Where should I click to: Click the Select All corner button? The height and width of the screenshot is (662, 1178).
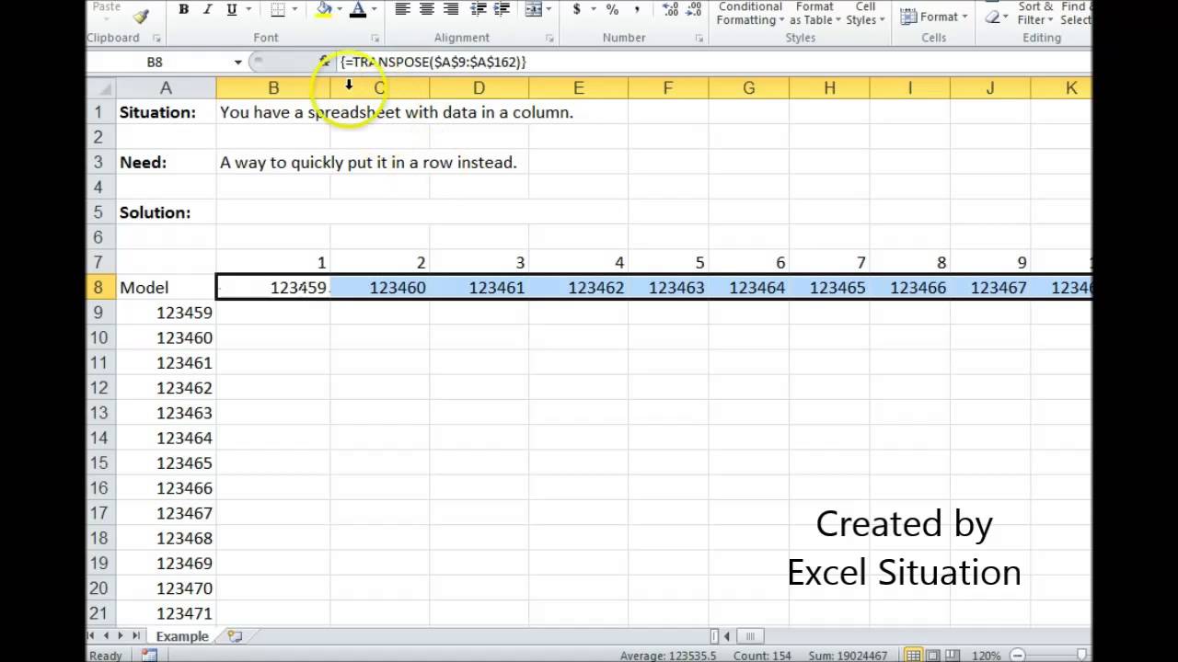click(100, 88)
